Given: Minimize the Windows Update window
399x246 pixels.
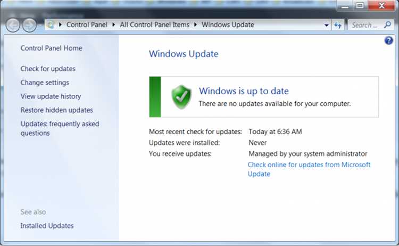Looking at the screenshot, I should (x=345, y=6).
